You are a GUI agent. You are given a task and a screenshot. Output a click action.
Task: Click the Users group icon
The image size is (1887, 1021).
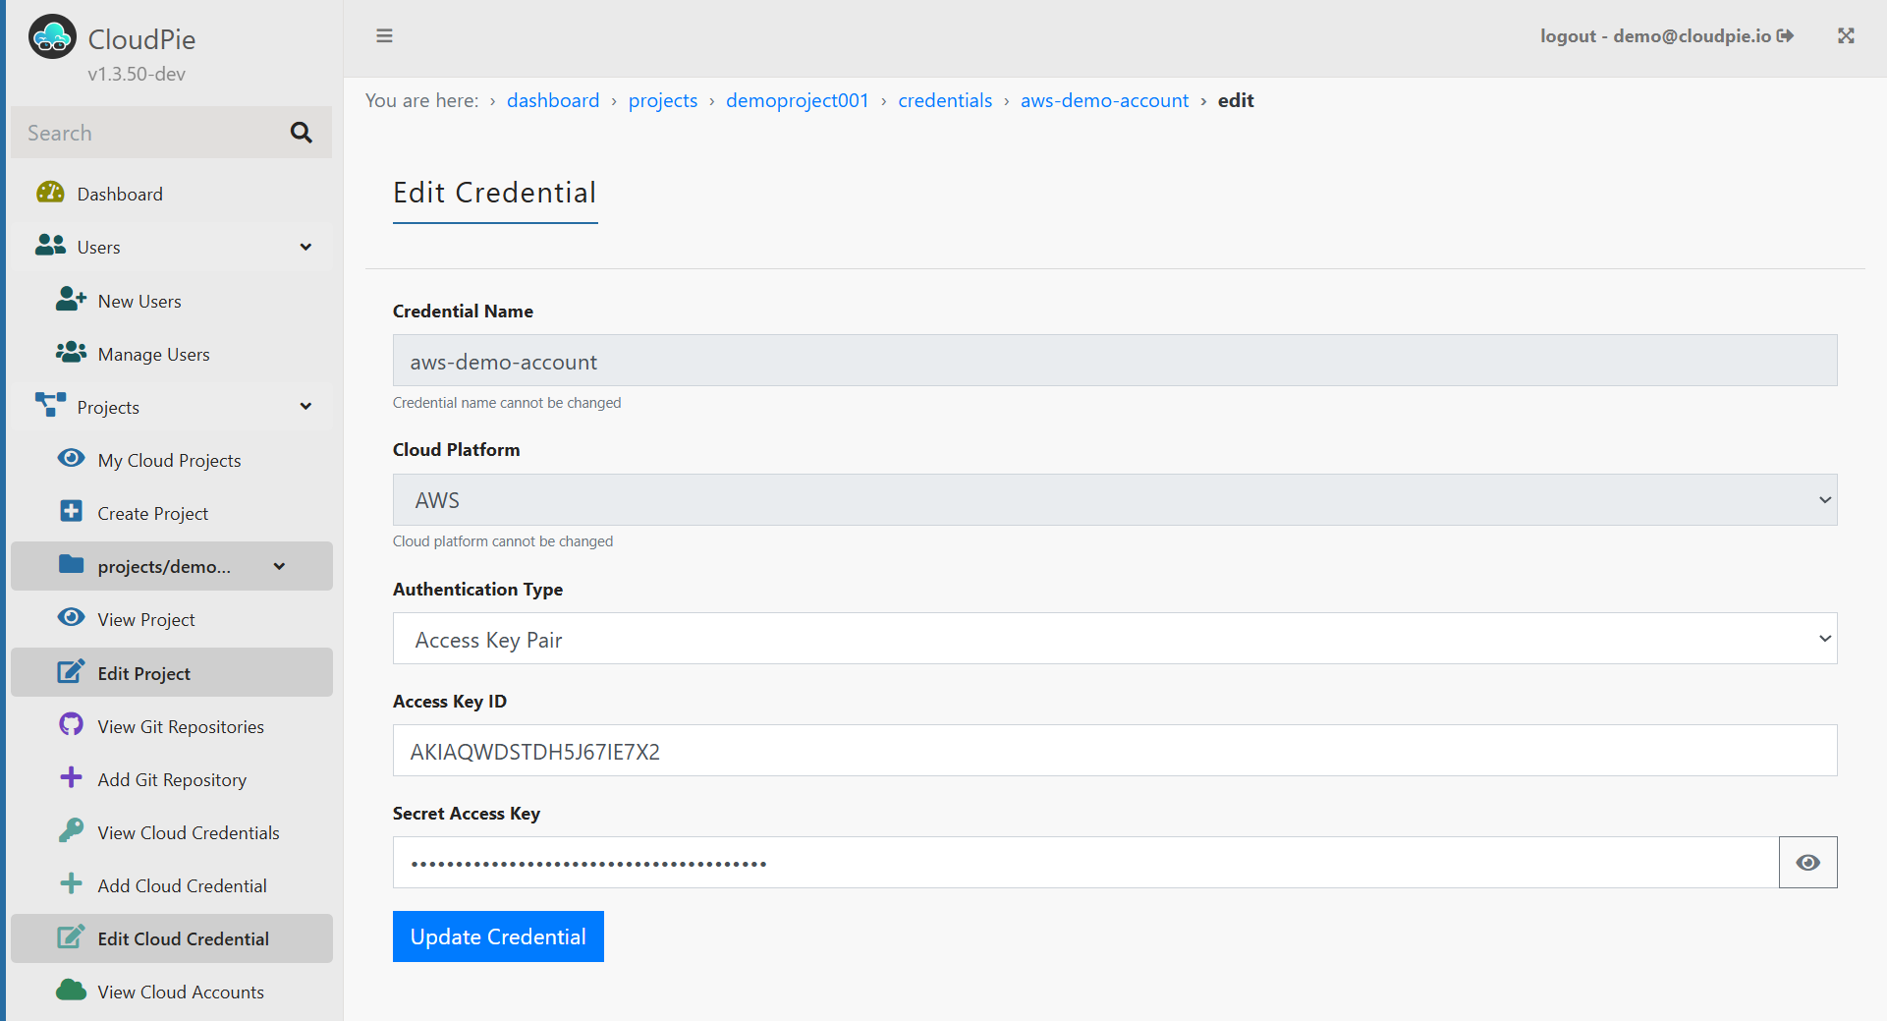tap(50, 246)
